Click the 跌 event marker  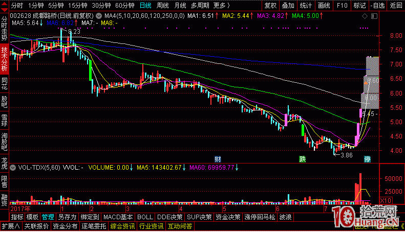point(302,159)
